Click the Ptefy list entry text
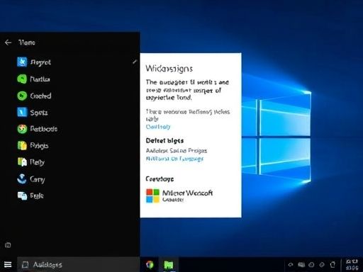 click(x=37, y=162)
